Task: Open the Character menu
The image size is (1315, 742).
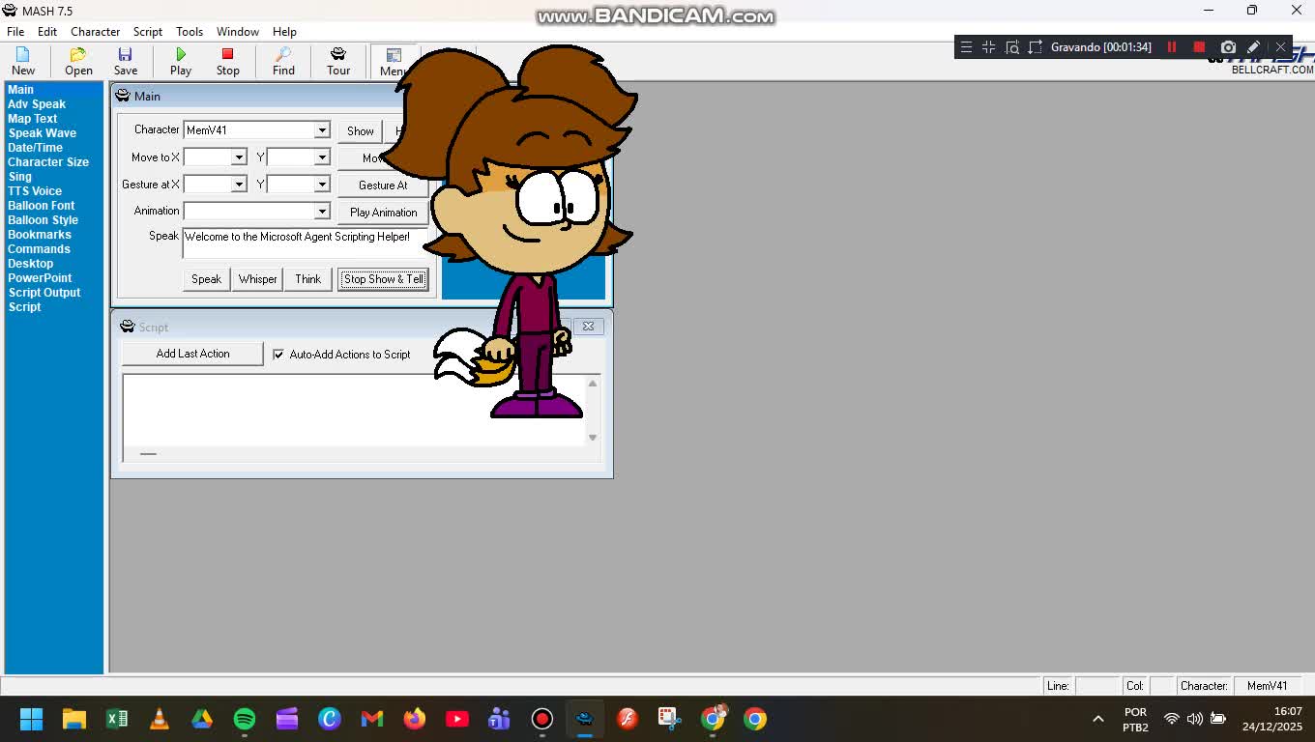Action: [95, 31]
